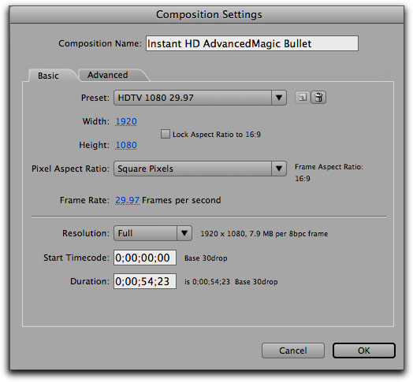Open the Preset dropdown arrow
The height and width of the screenshot is (382, 413).
279,98
